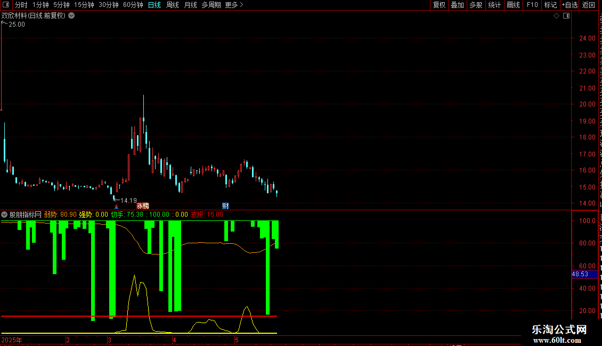
Task: Click the month 4 timeline marker
Action: coord(174,340)
